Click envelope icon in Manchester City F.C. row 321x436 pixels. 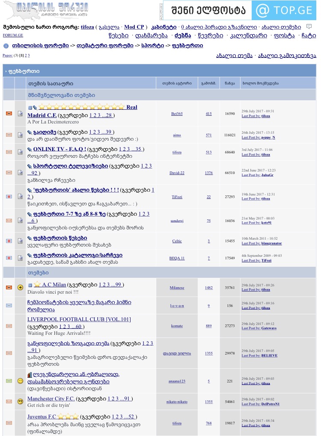click(9, 402)
